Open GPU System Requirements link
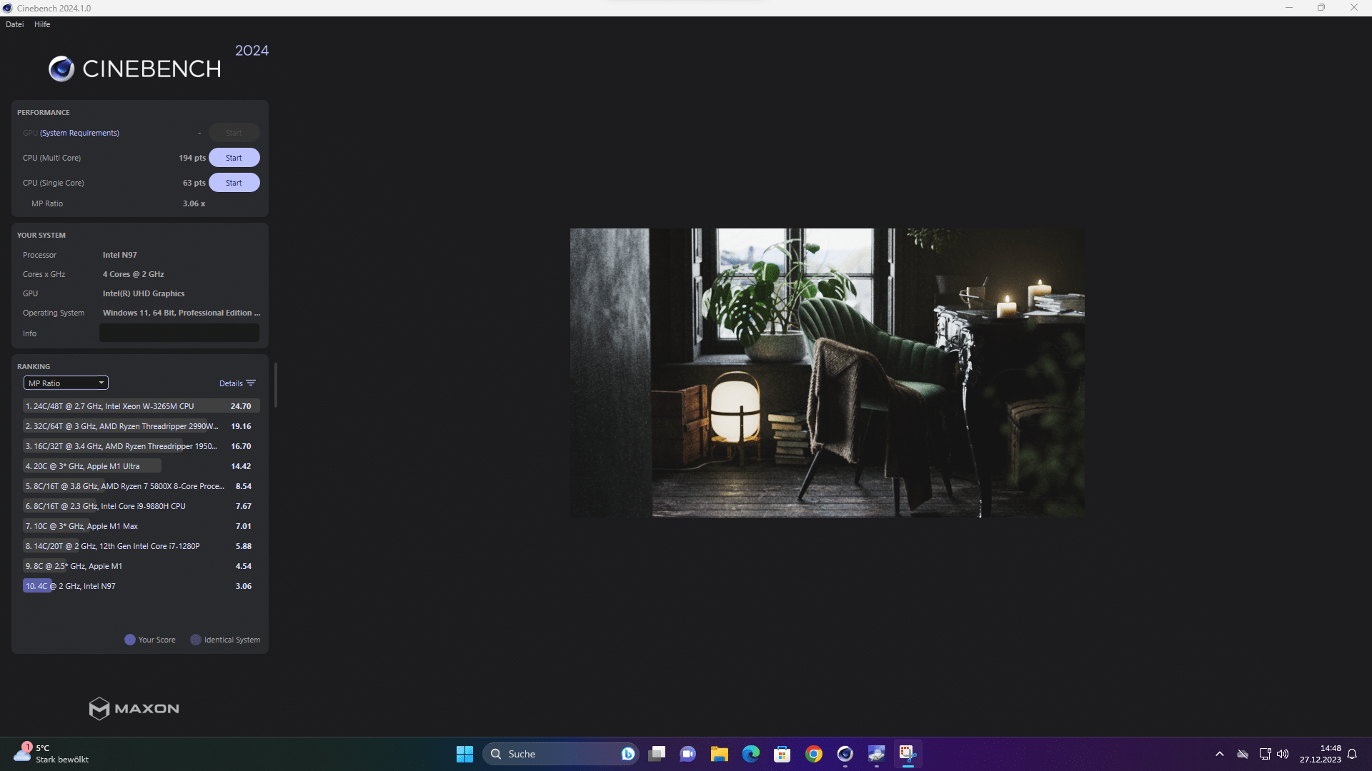 tap(79, 133)
